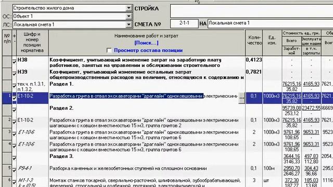Open the Локальная смета 1 ЛС dropdown

click(129, 24)
